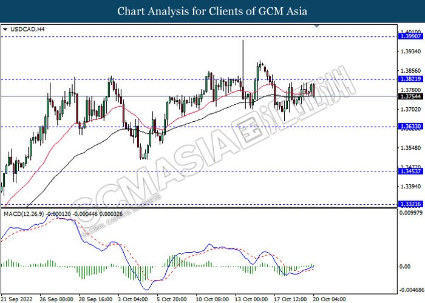Click the chart shift marker triangle

[x=316, y=26]
